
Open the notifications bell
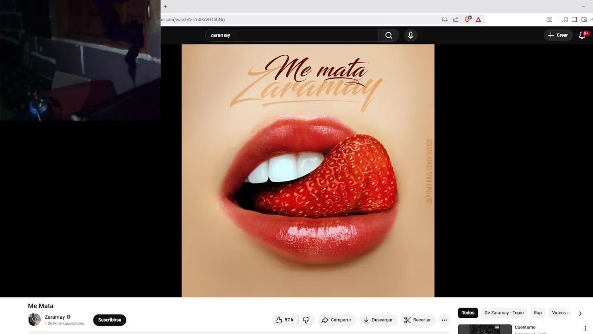[x=582, y=35]
